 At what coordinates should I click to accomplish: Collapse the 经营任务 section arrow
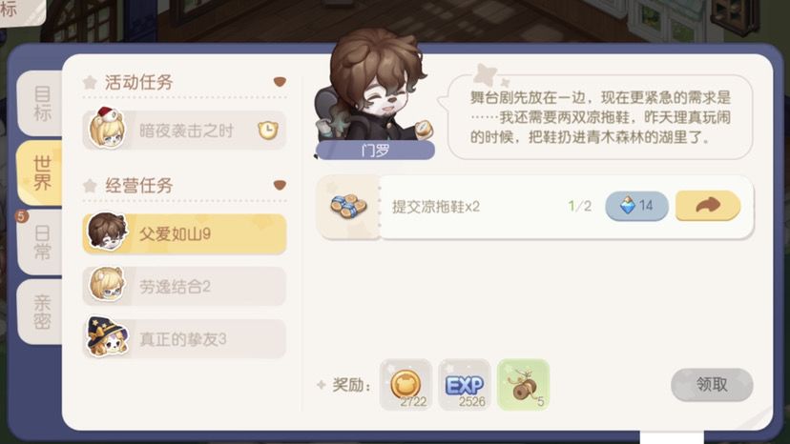tap(280, 185)
